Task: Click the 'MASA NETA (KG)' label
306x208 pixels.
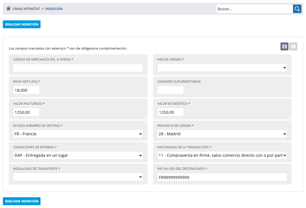Action: [x=26, y=82]
